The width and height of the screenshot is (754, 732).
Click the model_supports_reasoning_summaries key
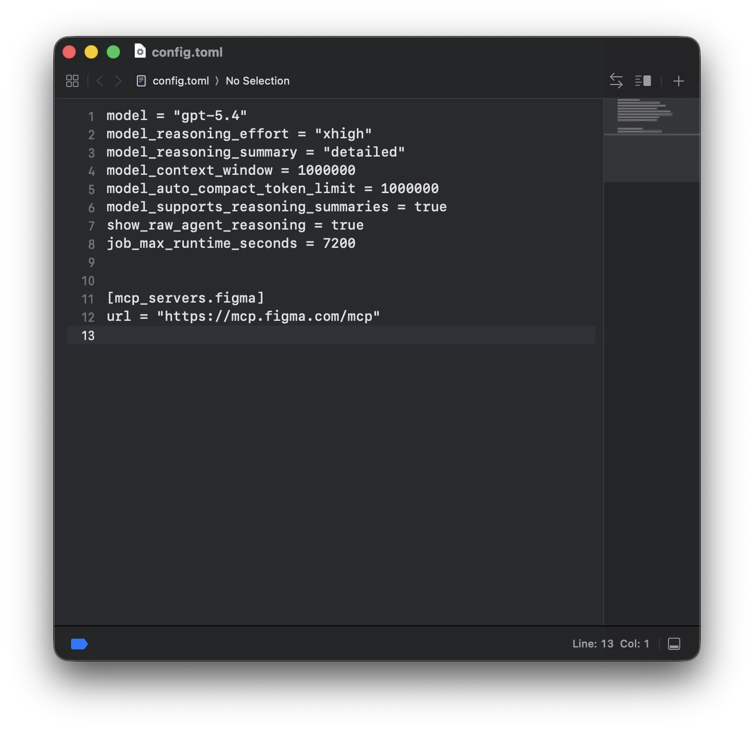pyautogui.click(x=247, y=207)
